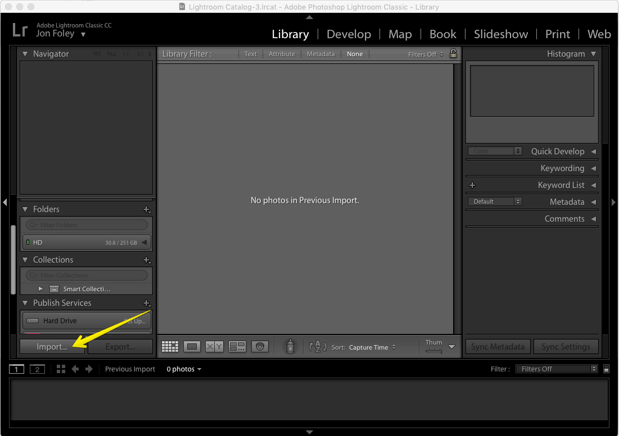Image resolution: width=619 pixels, height=436 pixels.
Task: Switch to Loupe view icon
Action: click(192, 347)
